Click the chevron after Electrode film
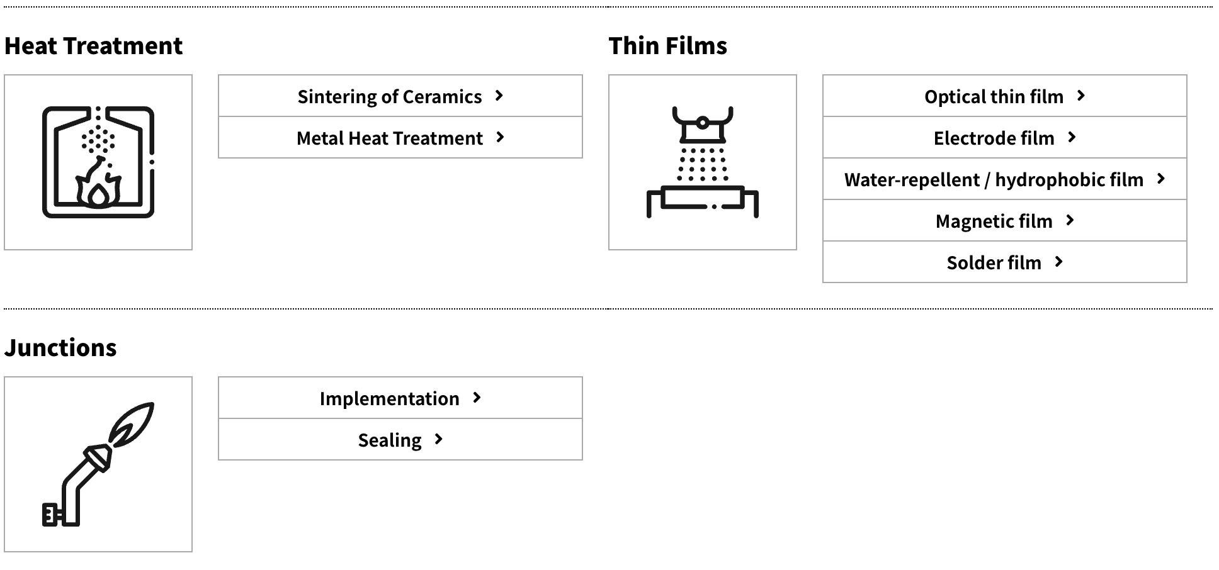This screenshot has width=1219, height=570. click(1072, 137)
